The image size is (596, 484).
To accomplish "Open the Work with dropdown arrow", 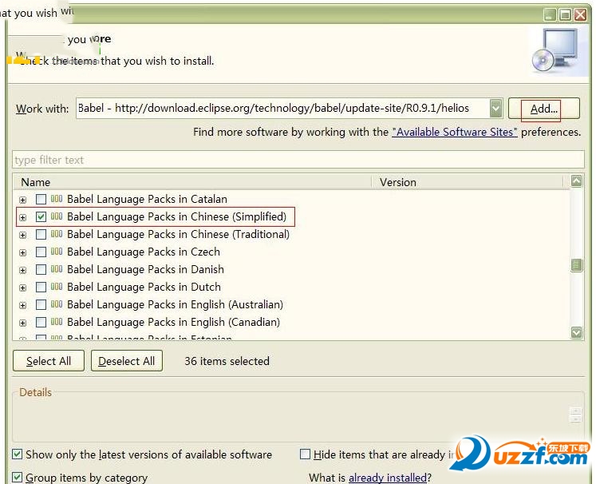I will click(495, 109).
